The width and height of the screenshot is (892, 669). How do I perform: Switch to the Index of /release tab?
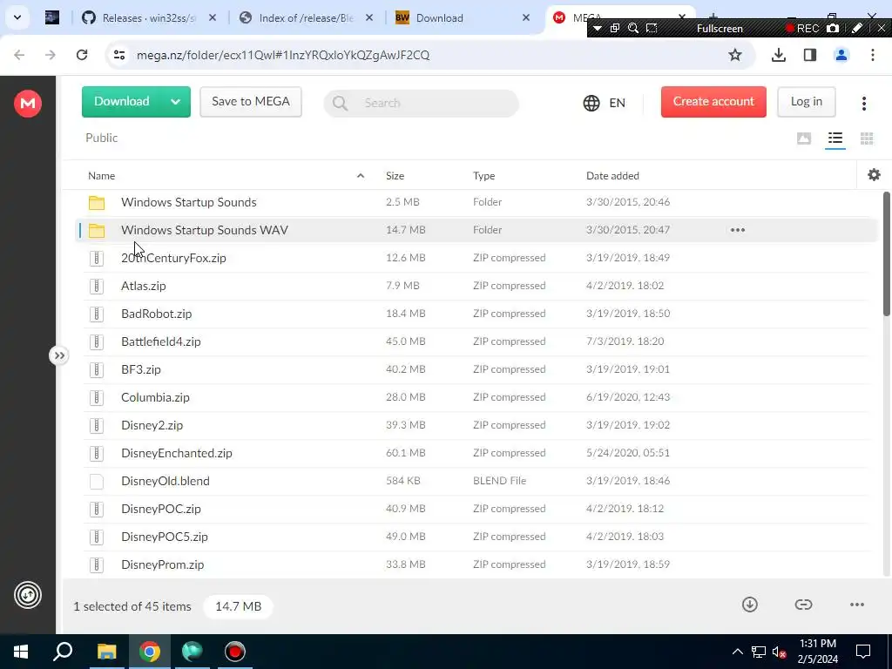(306, 18)
